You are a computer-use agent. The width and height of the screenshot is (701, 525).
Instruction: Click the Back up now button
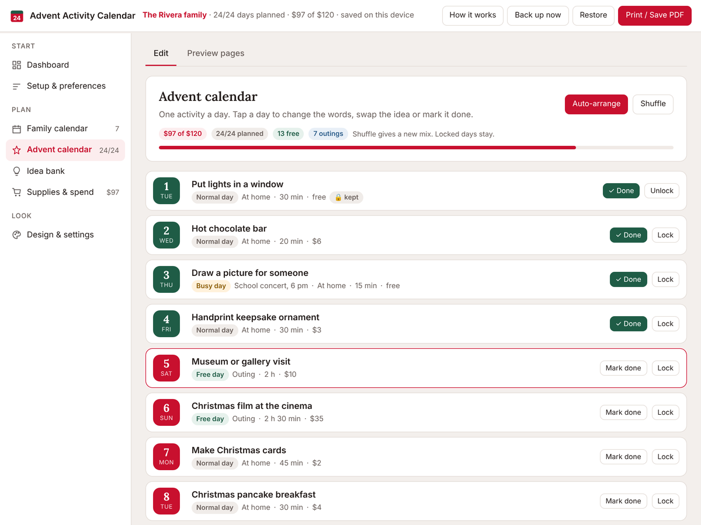click(538, 15)
